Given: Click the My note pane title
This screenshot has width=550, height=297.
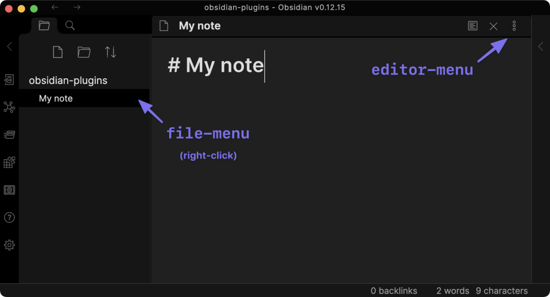Looking at the screenshot, I should click(x=200, y=25).
